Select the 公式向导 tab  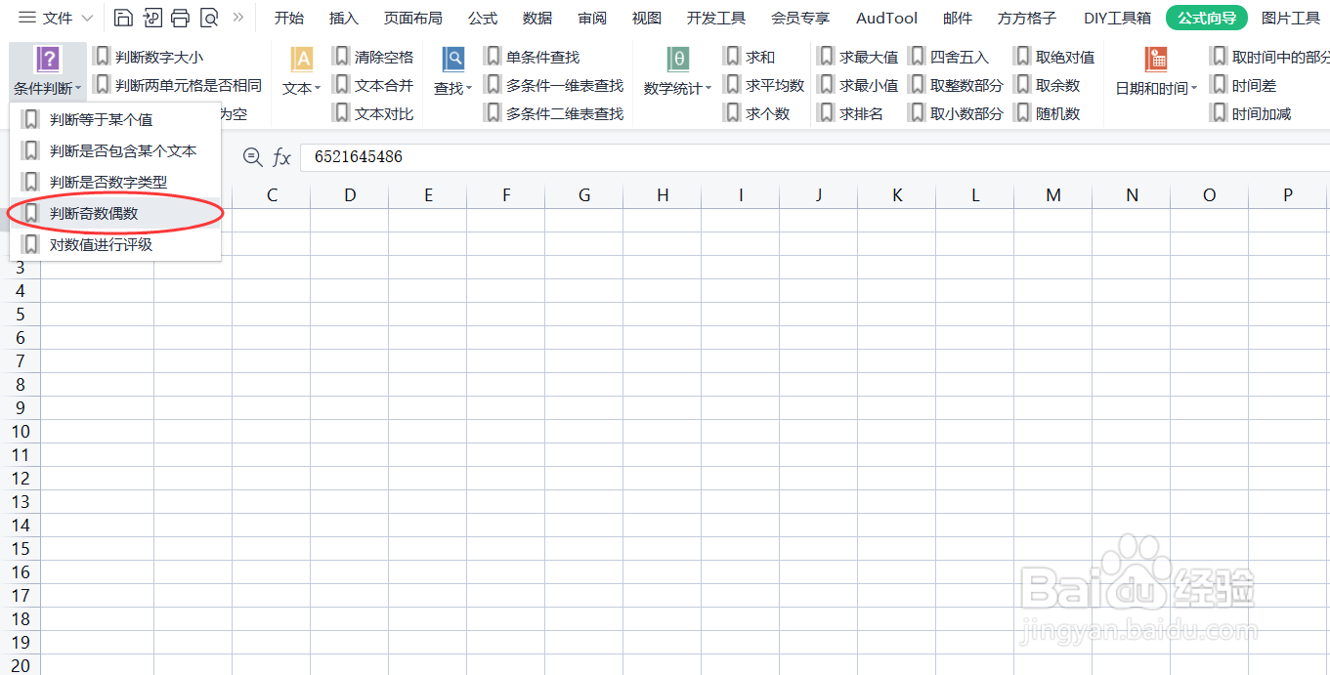pos(1206,18)
